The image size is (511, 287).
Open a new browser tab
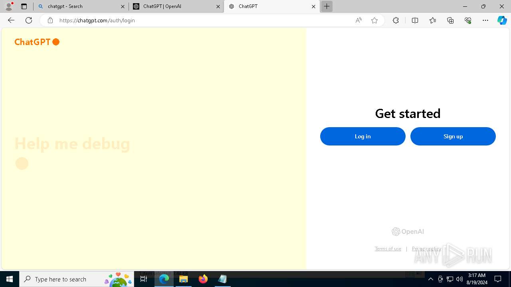tap(327, 6)
